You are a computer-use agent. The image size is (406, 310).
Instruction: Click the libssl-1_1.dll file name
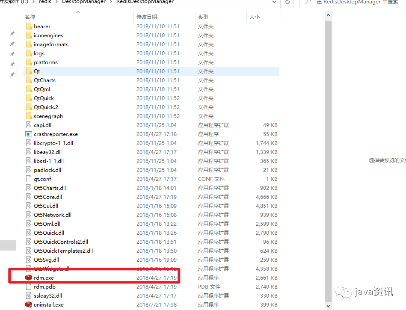[x=49, y=161]
